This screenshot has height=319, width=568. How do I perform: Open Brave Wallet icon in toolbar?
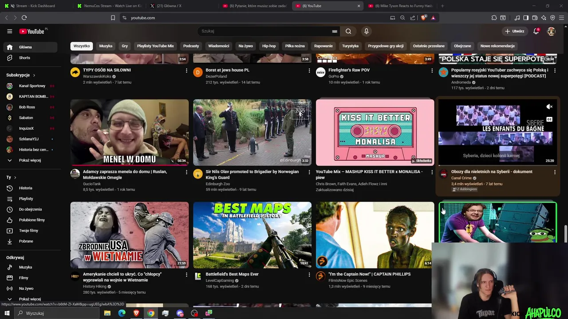click(535, 18)
